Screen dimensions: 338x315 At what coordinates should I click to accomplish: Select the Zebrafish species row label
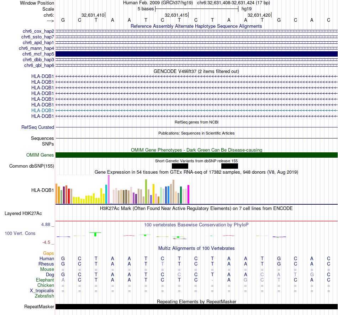coord(44,296)
